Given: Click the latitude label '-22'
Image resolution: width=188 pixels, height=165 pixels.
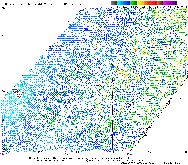Looking at the screenshot, I should (2, 36).
